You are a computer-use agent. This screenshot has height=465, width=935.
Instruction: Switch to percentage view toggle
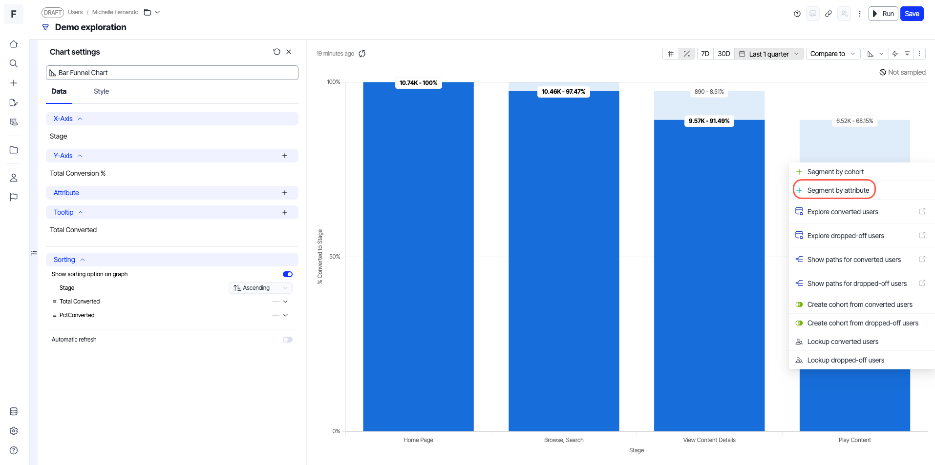tap(686, 54)
